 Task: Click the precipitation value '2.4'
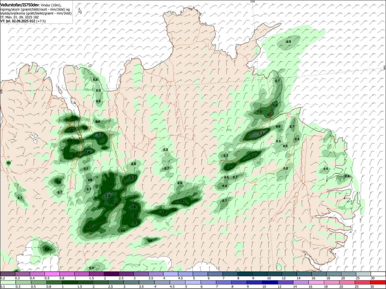87,152
